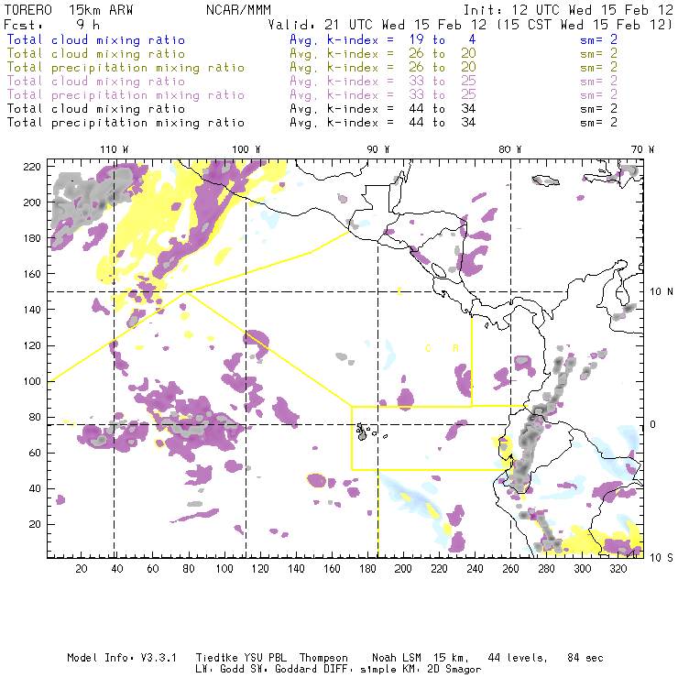This screenshot has width=678, height=678.
Task: Click the "100" tick on the left axis
Action: pyautogui.click(x=32, y=381)
